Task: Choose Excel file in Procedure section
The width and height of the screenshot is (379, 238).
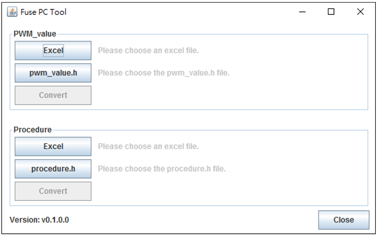Action: pos(53,147)
